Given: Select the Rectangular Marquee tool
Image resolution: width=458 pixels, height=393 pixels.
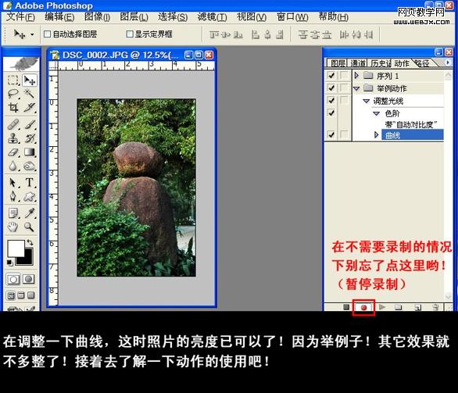Looking at the screenshot, I should pos(13,80).
